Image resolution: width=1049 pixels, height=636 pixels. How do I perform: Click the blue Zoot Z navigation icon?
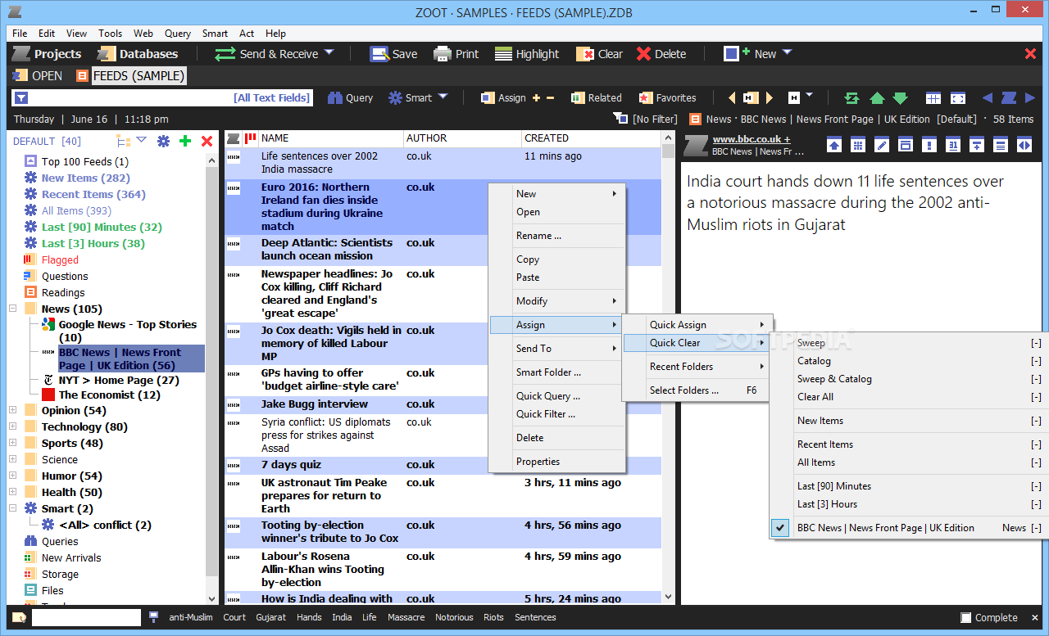[x=1009, y=98]
